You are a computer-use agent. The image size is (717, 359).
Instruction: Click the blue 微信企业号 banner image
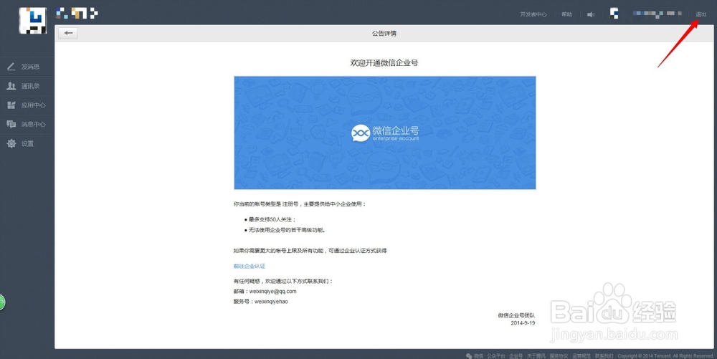coord(384,133)
